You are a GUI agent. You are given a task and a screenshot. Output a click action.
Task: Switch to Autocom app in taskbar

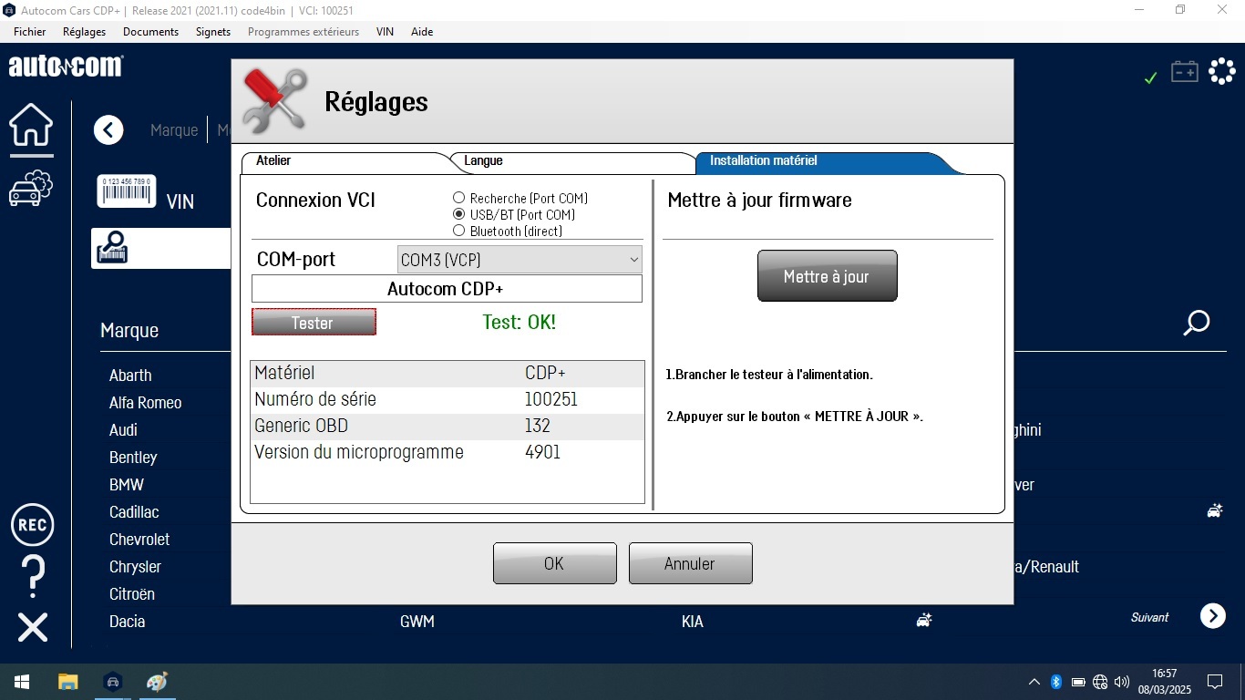coord(113,682)
